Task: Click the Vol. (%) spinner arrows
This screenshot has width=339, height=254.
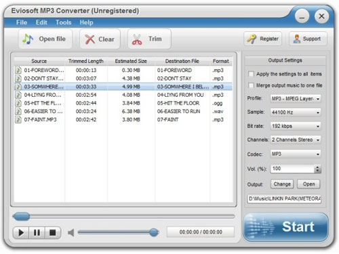Action: pyautogui.click(x=317, y=169)
